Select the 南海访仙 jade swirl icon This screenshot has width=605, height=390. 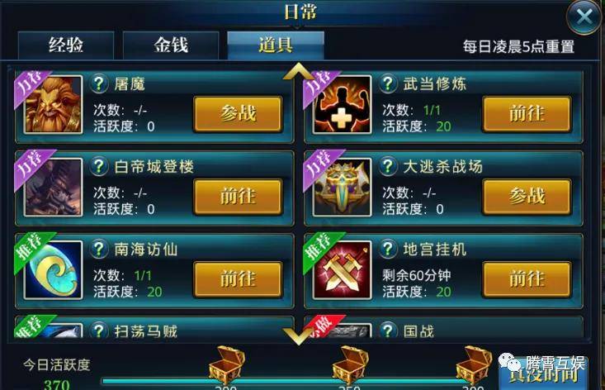point(54,270)
